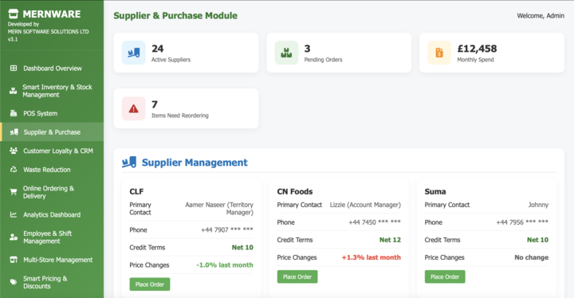
Task: Open the Analytics Dashboard menu item
Action: point(52,214)
